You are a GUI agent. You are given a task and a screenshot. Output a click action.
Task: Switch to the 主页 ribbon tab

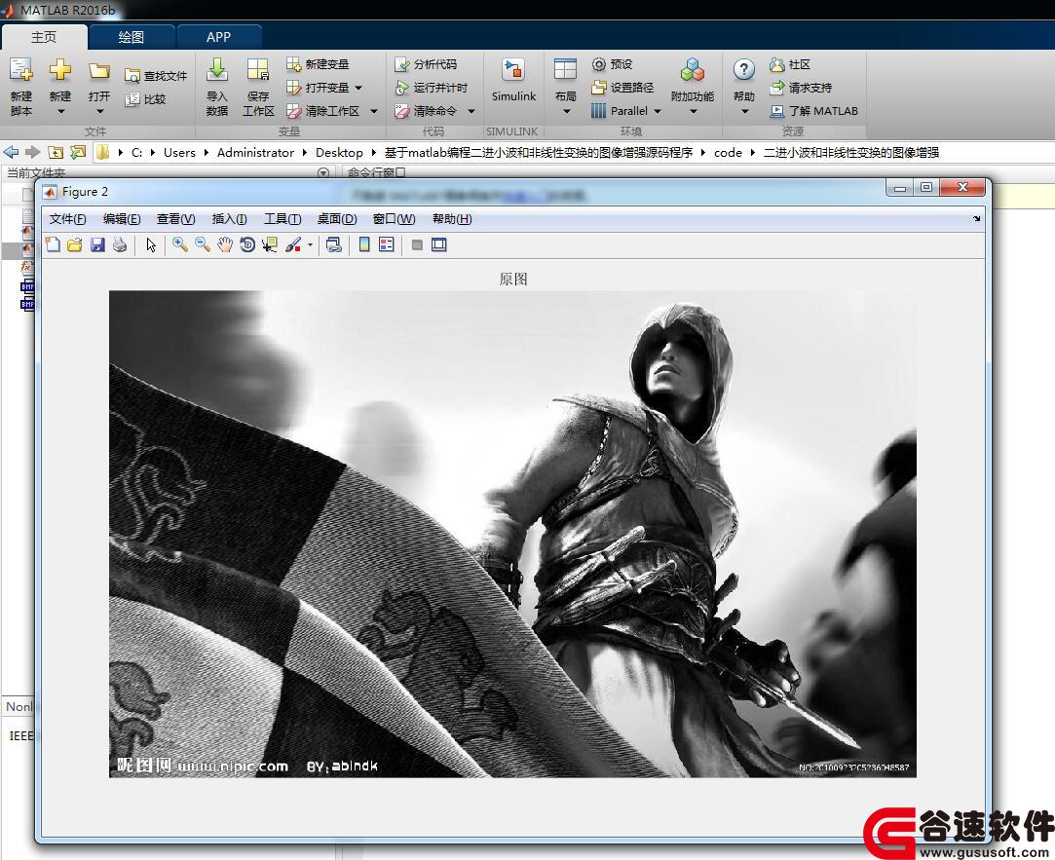tap(44, 37)
